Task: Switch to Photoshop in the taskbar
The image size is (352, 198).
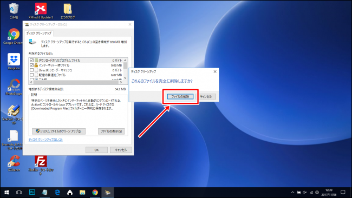Action: (32, 193)
